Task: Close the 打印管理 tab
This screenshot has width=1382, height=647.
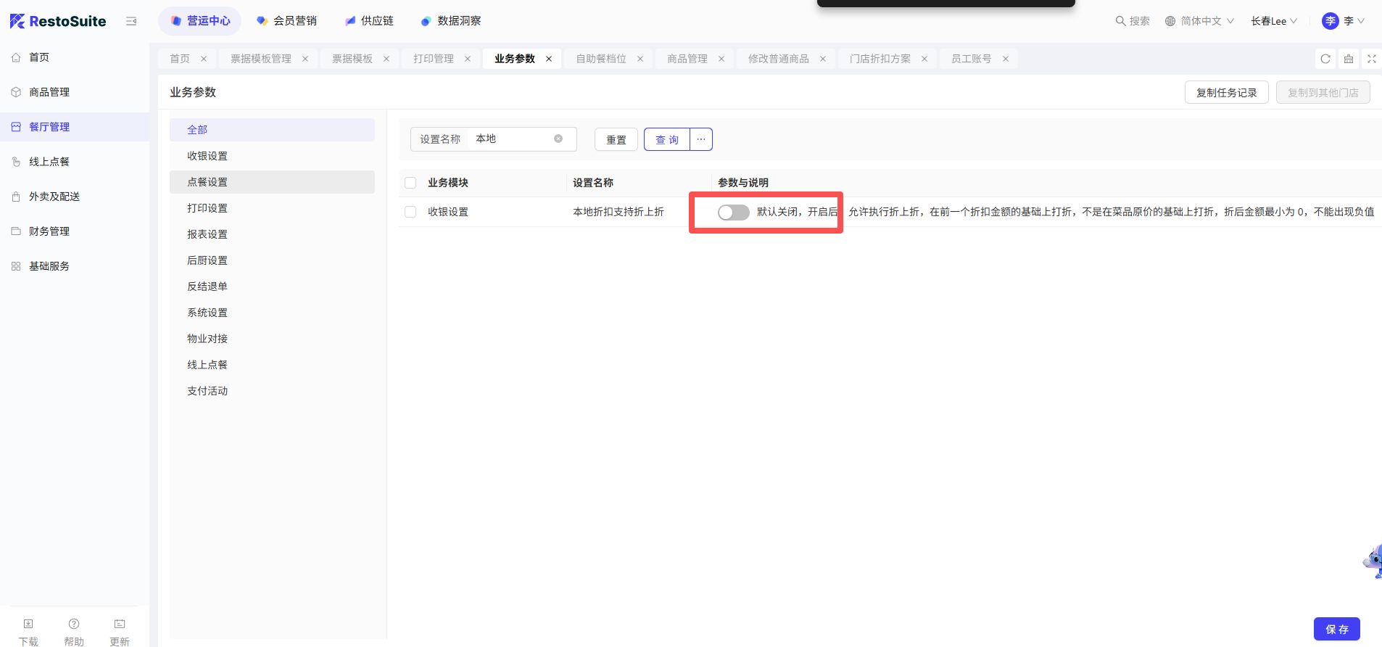Action: coord(468,59)
